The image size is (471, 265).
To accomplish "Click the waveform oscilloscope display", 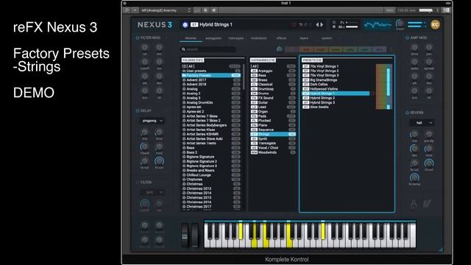I will (x=378, y=24).
